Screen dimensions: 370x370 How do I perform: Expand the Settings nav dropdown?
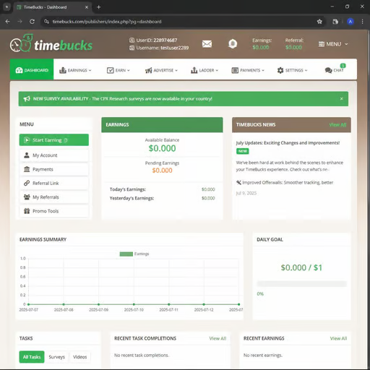[306, 70]
